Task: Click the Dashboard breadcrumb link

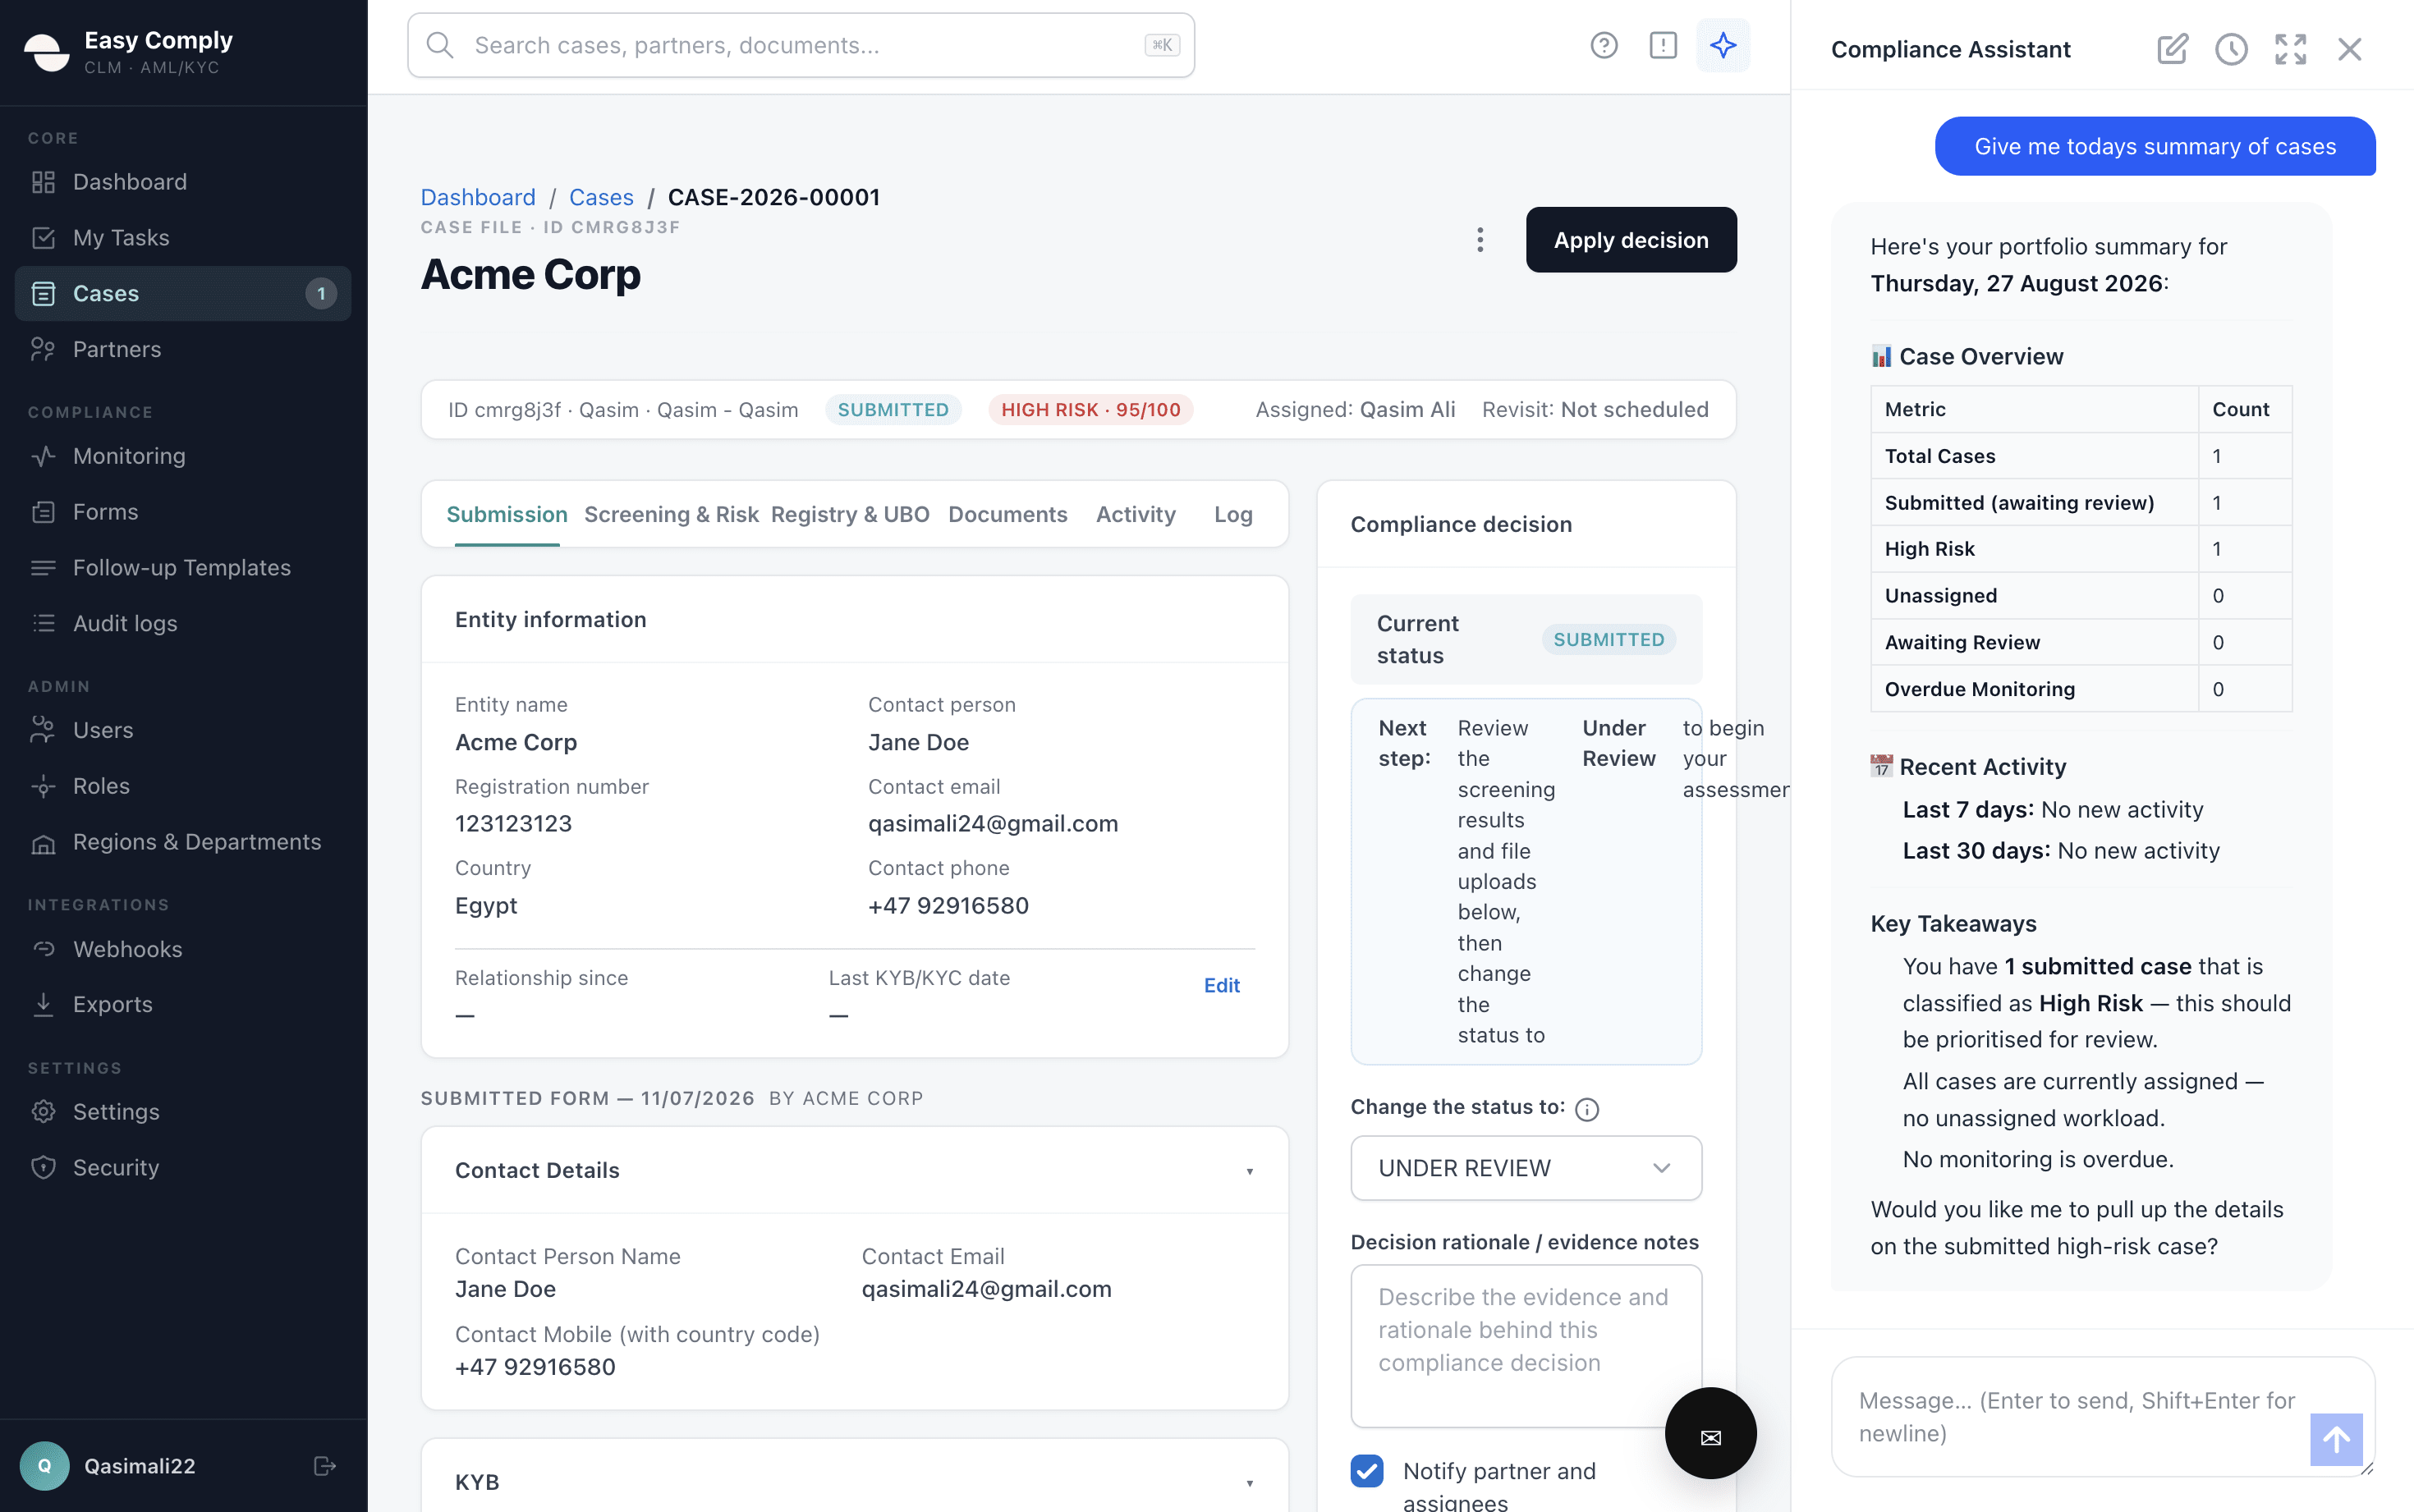Action: pyautogui.click(x=478, y=197)
